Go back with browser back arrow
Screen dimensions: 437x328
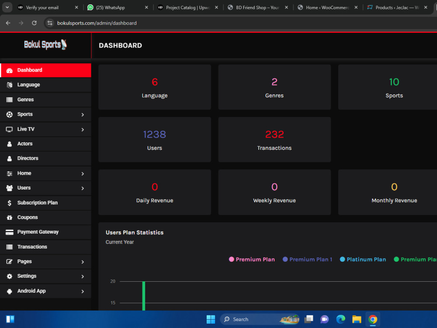click(8, 23)
